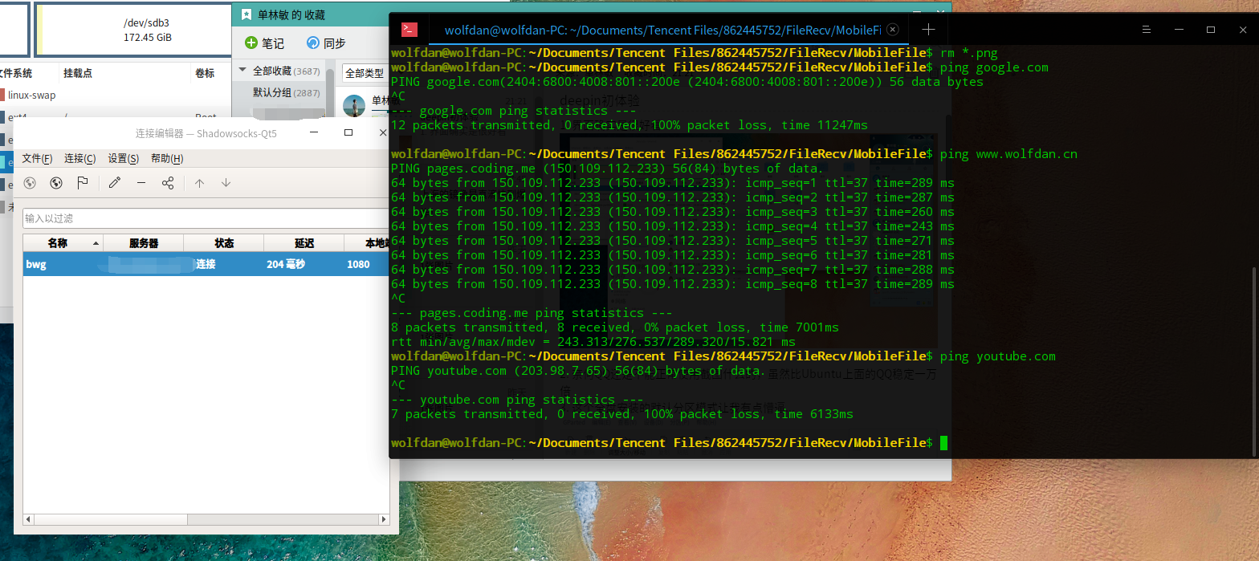This screenshot has height=561, width=1259.
Task: Minimize the terminal window
Action: click(x=1179, y=30)
